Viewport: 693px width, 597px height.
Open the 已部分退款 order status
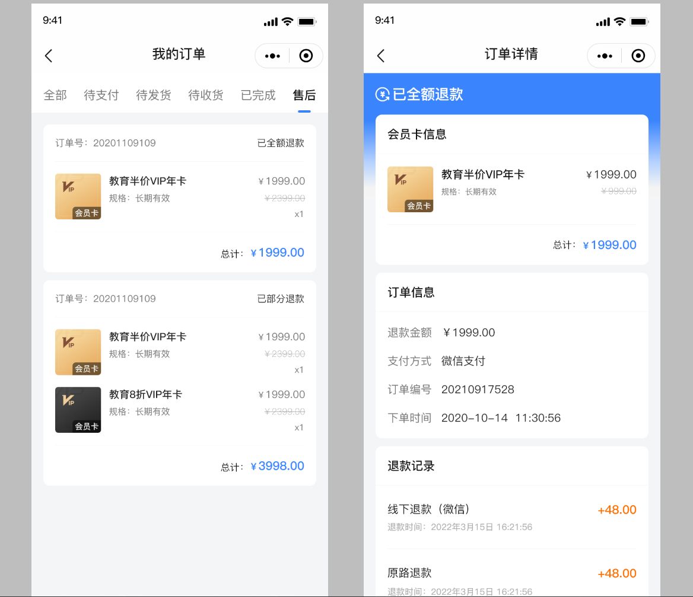point(281,298)
